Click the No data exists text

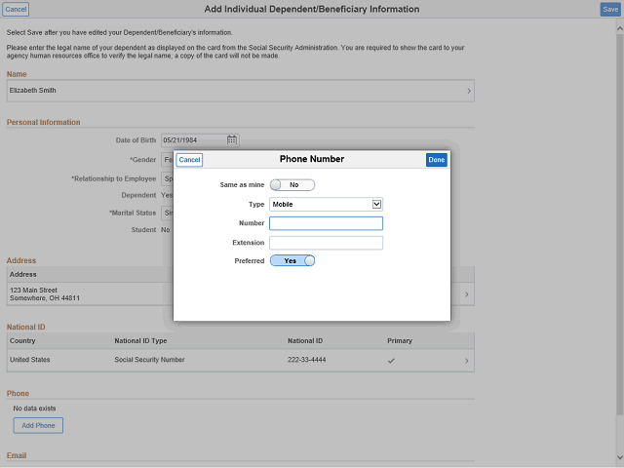(34, 409)
